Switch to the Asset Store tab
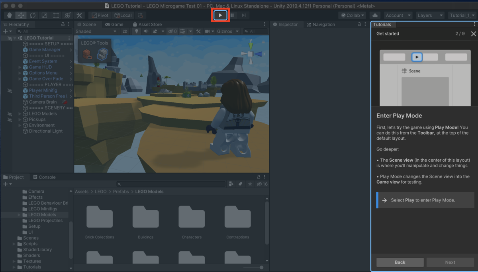478x272 pixels. [x=147, y=24]
